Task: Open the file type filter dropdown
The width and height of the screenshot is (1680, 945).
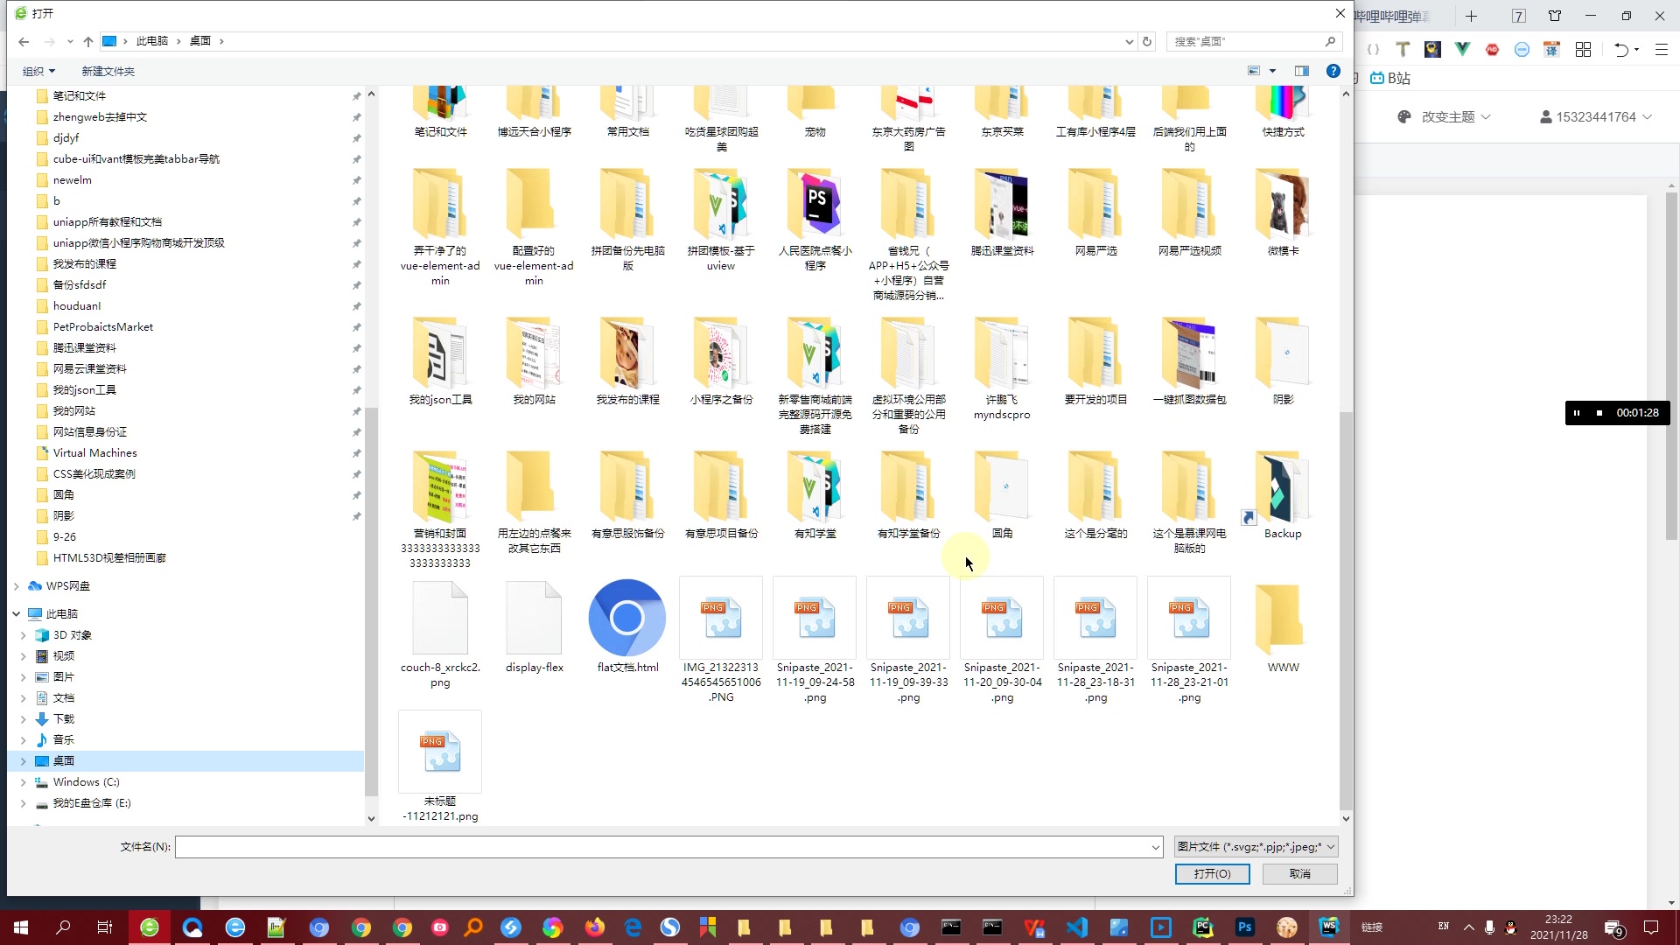Action: 1256,847
